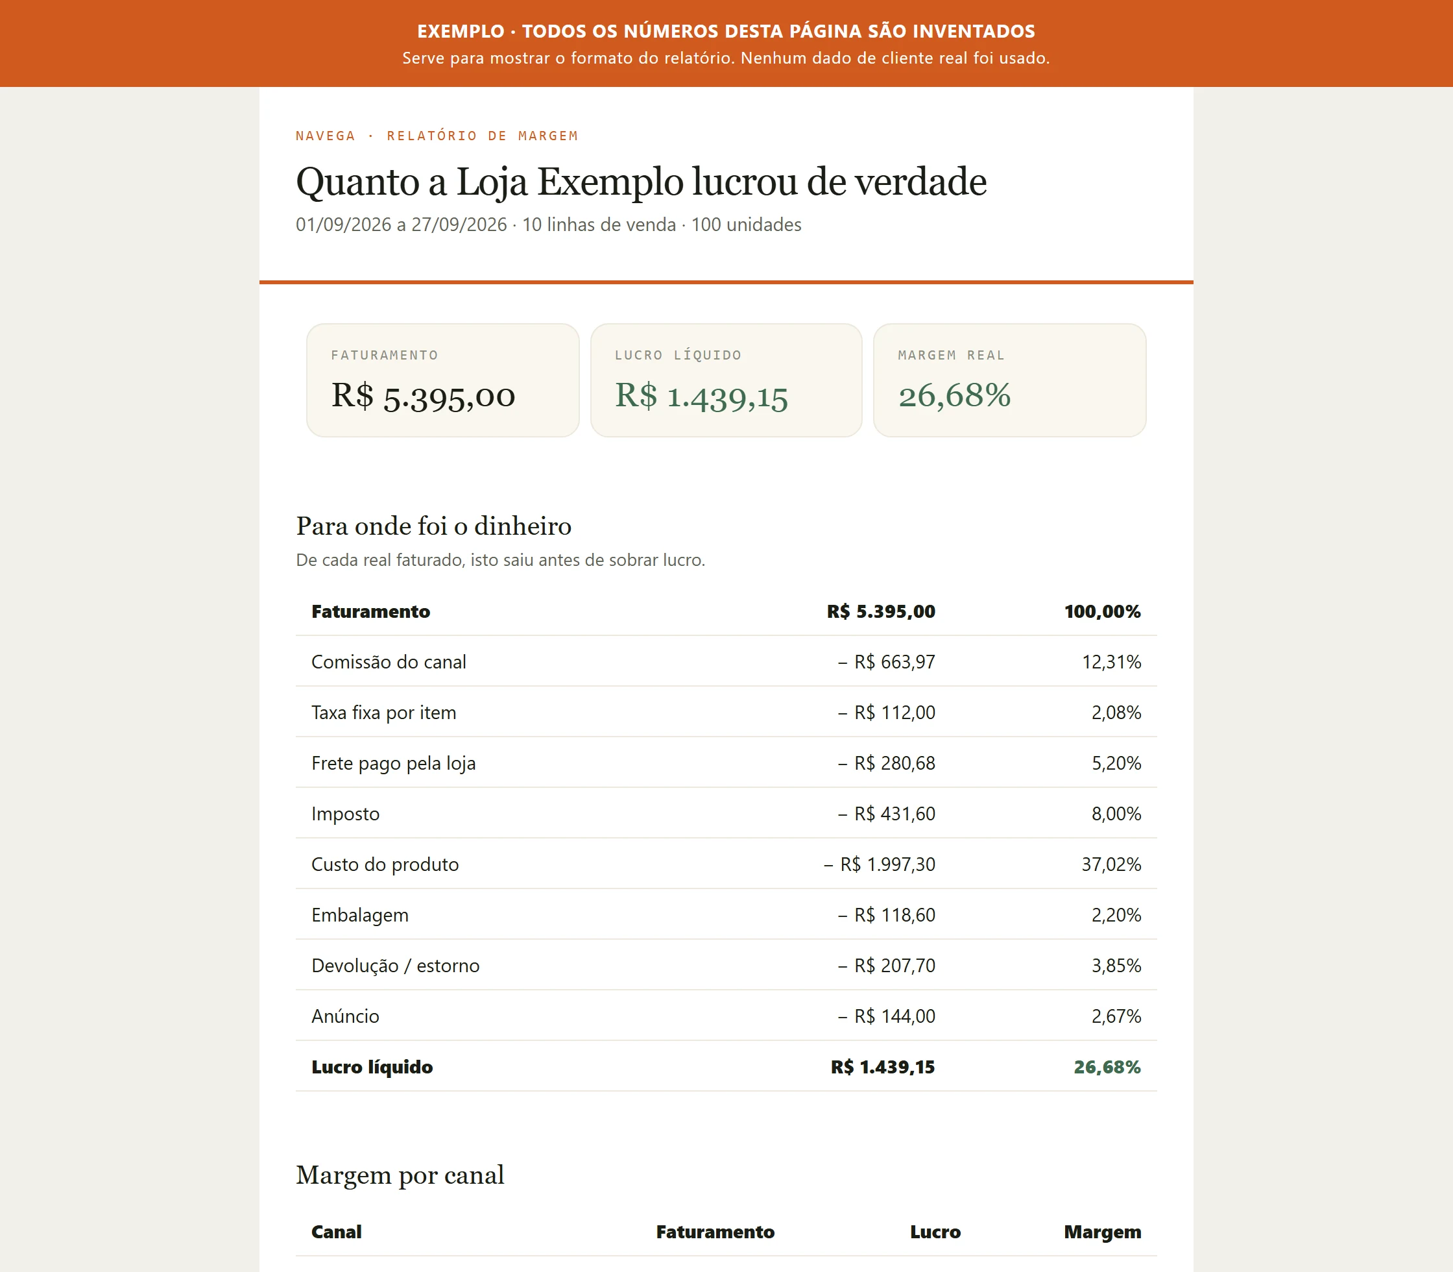Click the Faturamento column header in channel table
The height and width of the screenshot is (1272, 1453).
click(x=715, y=1232)
